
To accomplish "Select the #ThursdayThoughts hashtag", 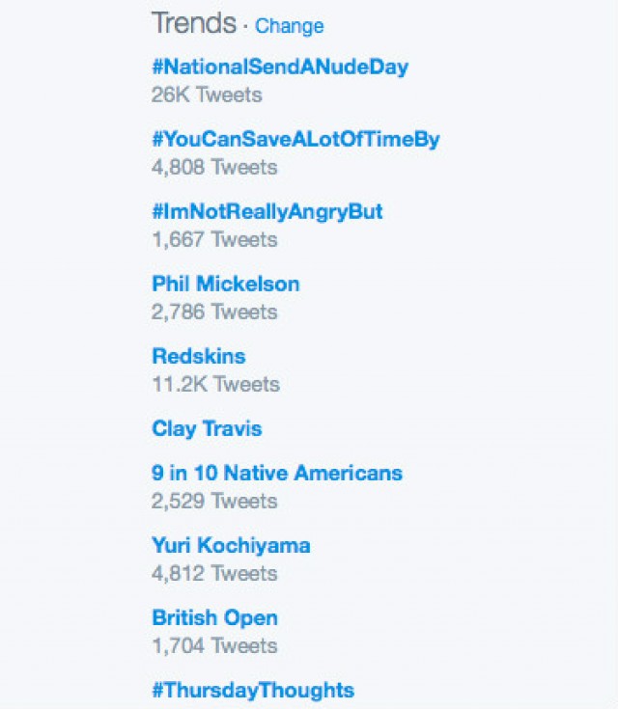I will coord(253,690).
